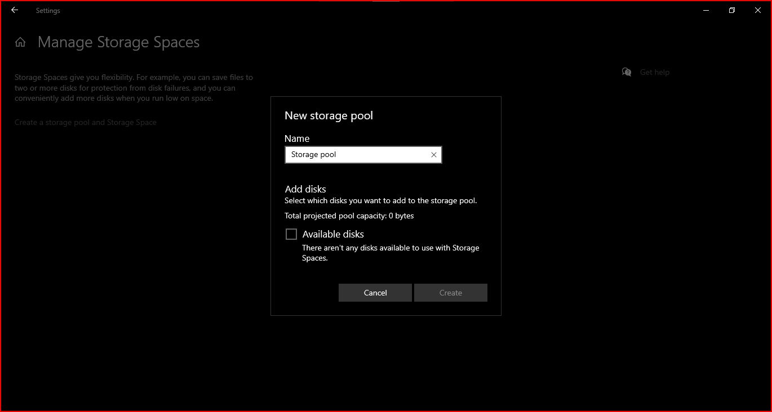This screenshot has height=412, width=772.
Task: Click the New storage pool heading
Action: coord(329,115)
